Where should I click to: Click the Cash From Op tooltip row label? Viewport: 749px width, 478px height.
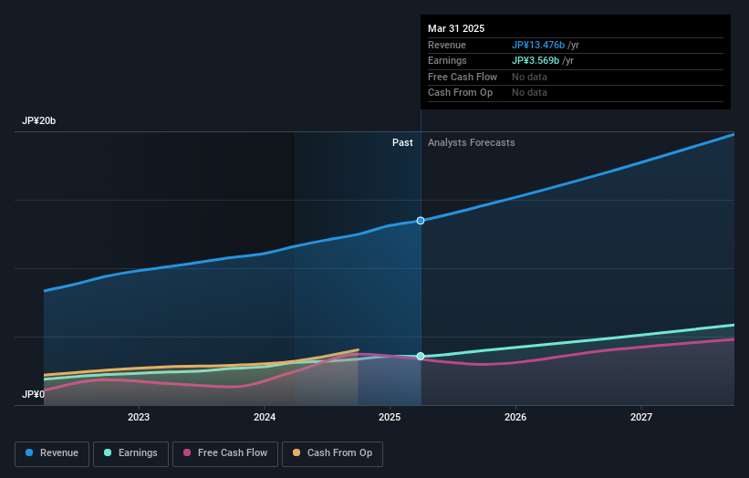[460, 93]
